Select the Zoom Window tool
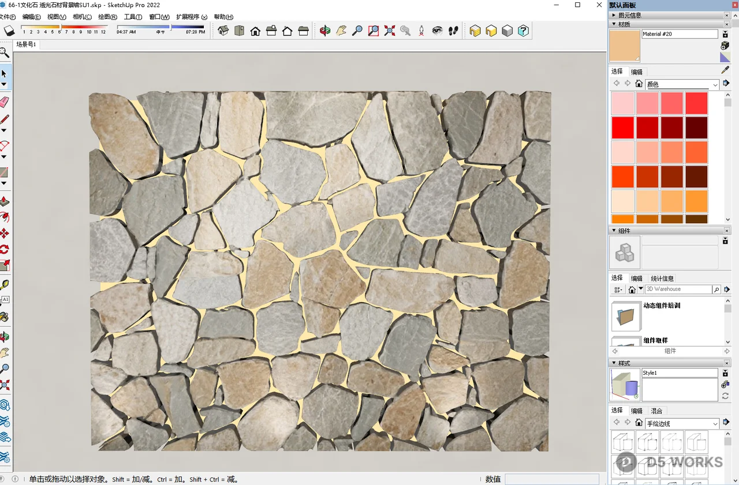Viewport: 739px width, 485px height. pos(374,31)
